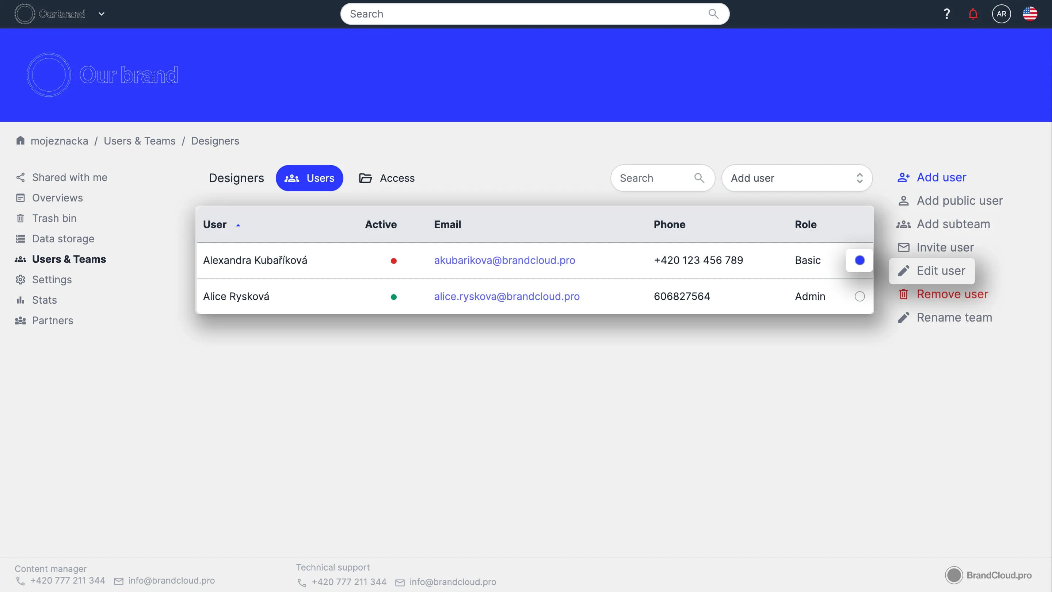This screenshot has width=1052, height=592.
Task: Open the Add user combo box
Action: (796, 178)
